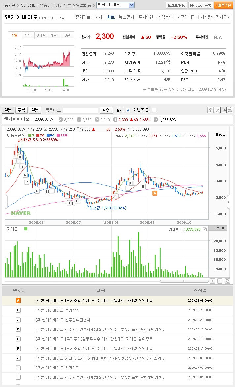Click the 종목비교 input field
The width and height of the screenshot is (235, 387).
tap(81, 110)
